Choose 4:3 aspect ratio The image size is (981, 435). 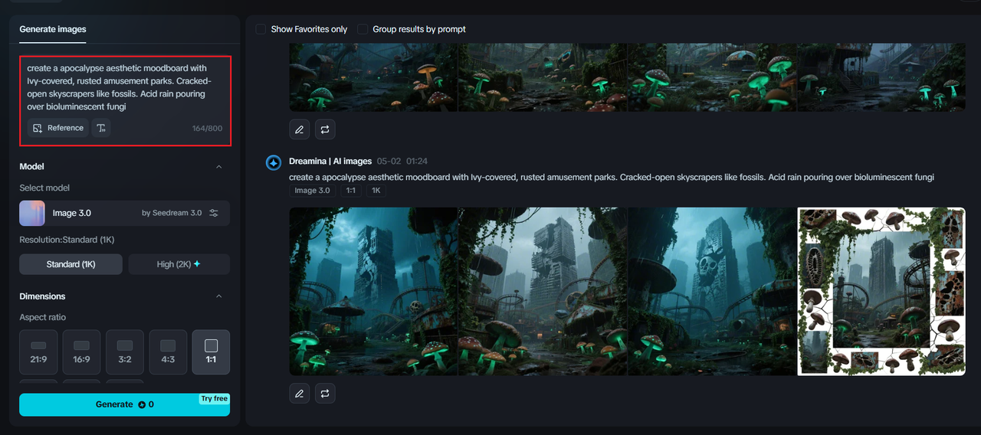point(168,352)
